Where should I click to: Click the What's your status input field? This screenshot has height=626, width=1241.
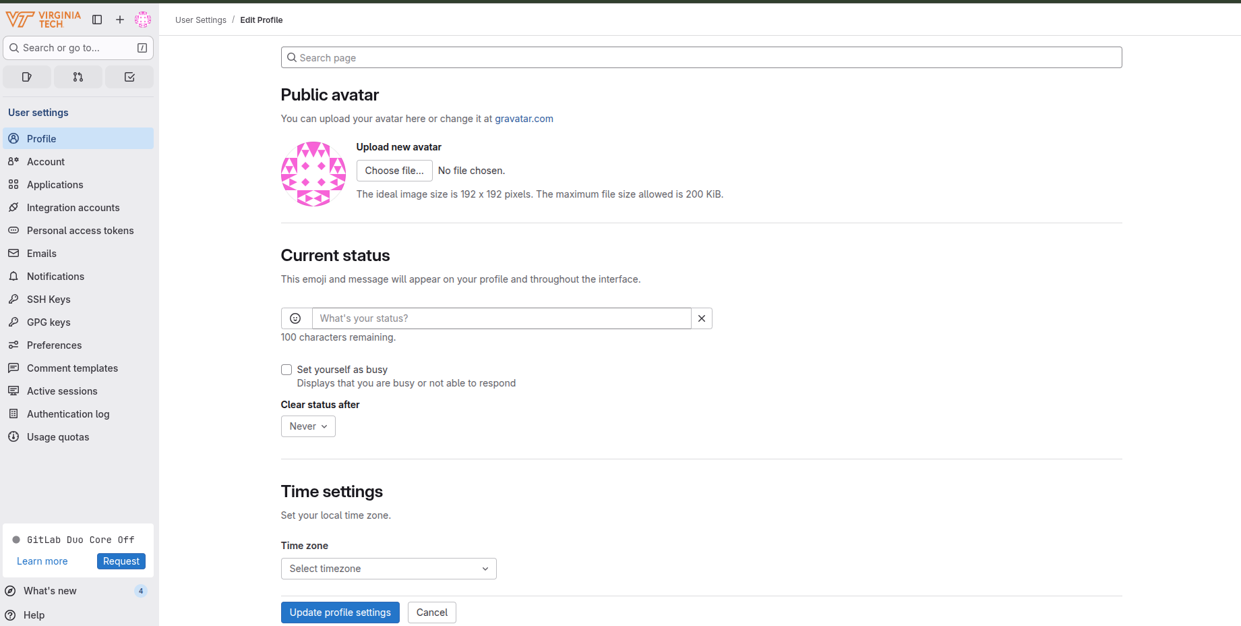pyautogui.click(x=502, y=318)
